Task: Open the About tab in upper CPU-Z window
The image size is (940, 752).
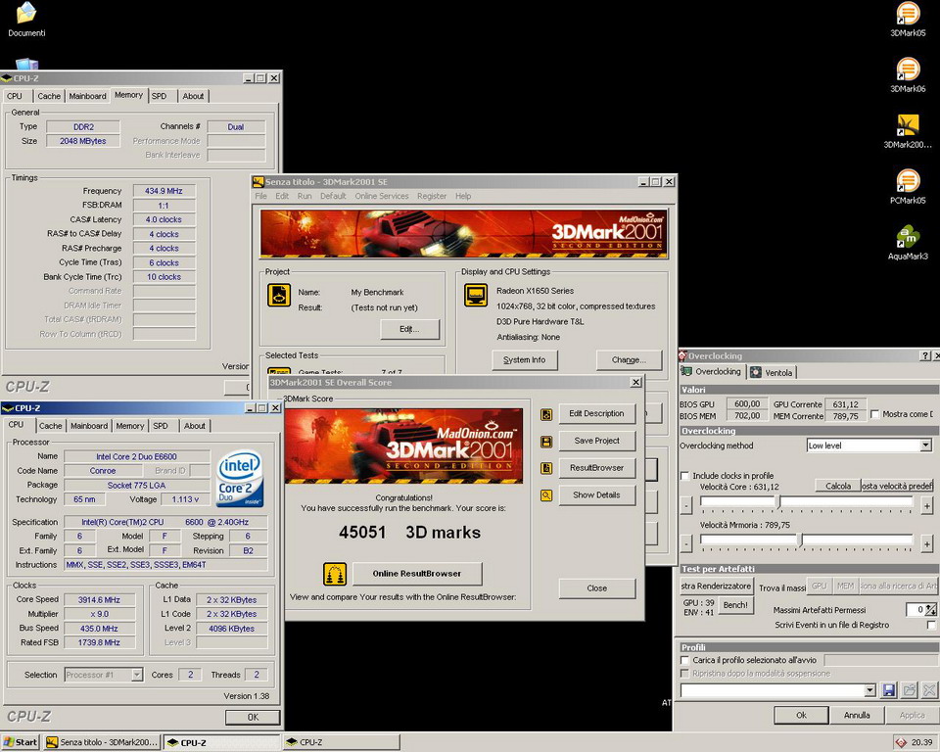Action: [193, 96]
